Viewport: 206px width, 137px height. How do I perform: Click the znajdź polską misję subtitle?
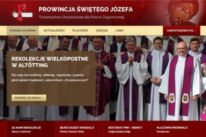coord(119,132)
